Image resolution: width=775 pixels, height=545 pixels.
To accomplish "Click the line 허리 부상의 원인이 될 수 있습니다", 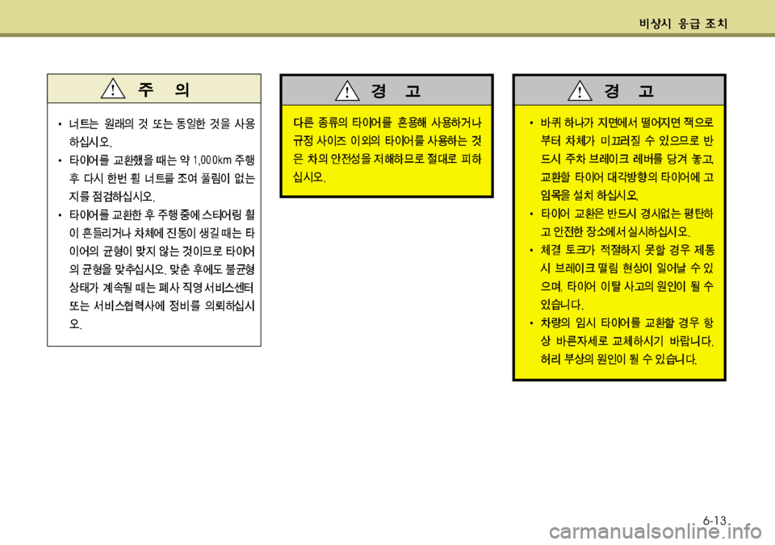I will 619,360.
